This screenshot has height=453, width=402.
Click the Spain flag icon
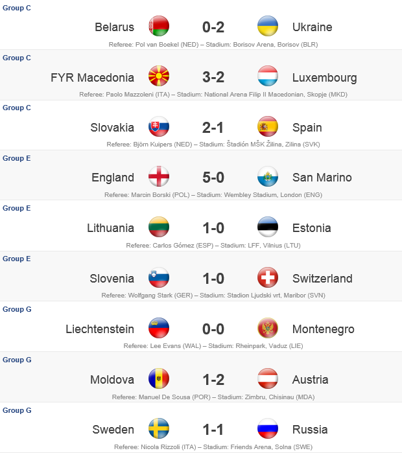pos(268,126)
